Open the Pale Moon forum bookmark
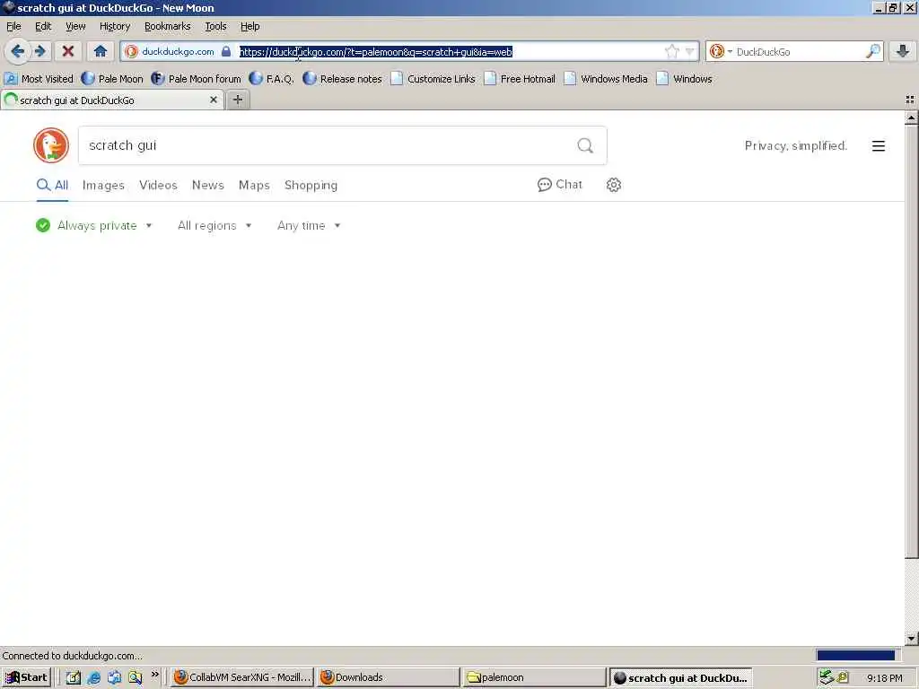Viewport: 919px width, 689px height. coord(196,79)
